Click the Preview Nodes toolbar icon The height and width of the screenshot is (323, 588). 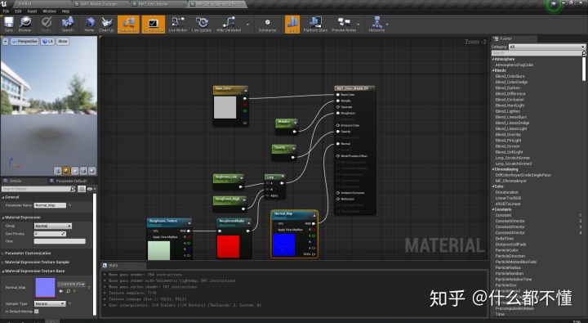(344, 24)
